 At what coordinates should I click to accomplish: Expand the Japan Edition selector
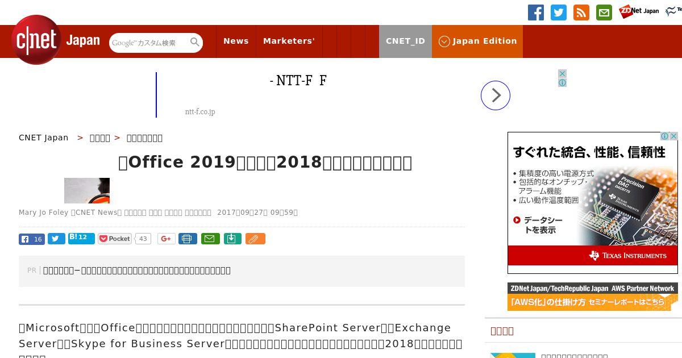tap(477, 41)
